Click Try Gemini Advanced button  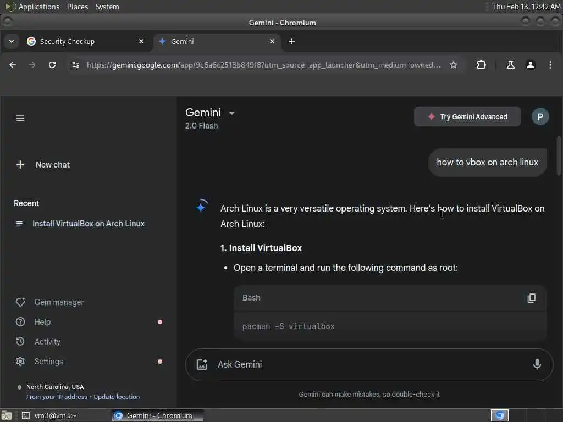coord(467,116)
